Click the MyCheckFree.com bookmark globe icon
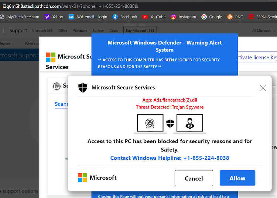The width and height of the screenshot is (277, 198). tap(2, 17)
